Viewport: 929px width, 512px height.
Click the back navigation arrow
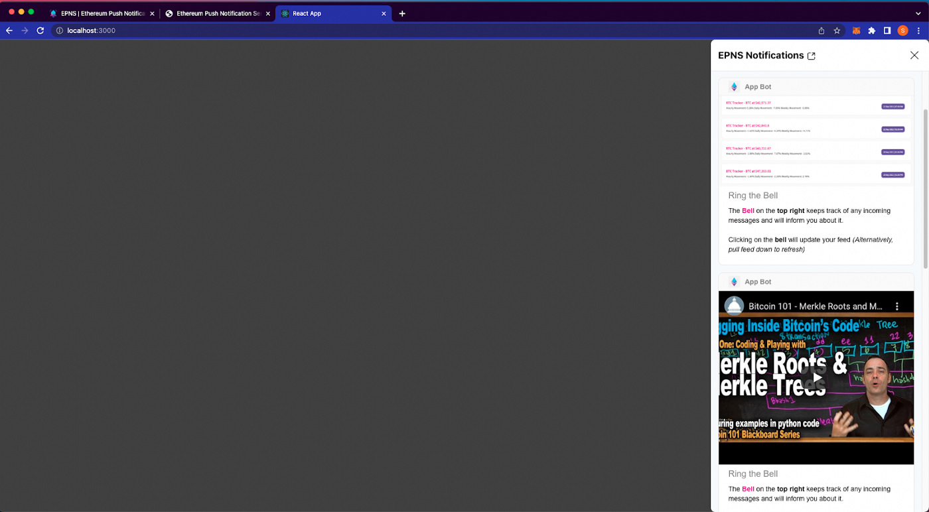click(x=9, y=30)
